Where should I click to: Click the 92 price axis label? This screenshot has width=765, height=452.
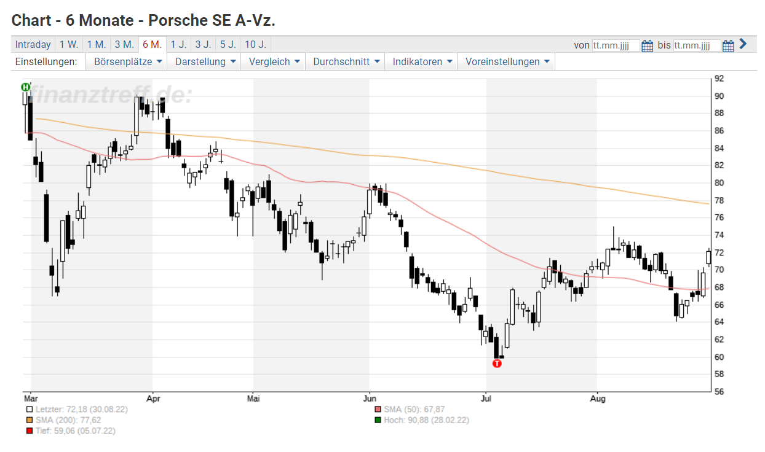(x=719, y=79)
